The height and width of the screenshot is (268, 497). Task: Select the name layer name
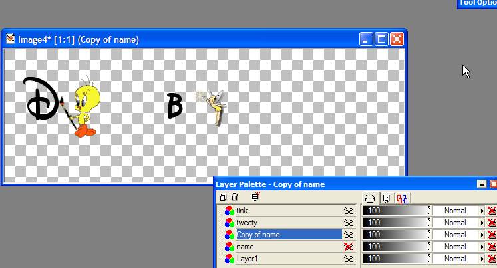coord(245,247)
